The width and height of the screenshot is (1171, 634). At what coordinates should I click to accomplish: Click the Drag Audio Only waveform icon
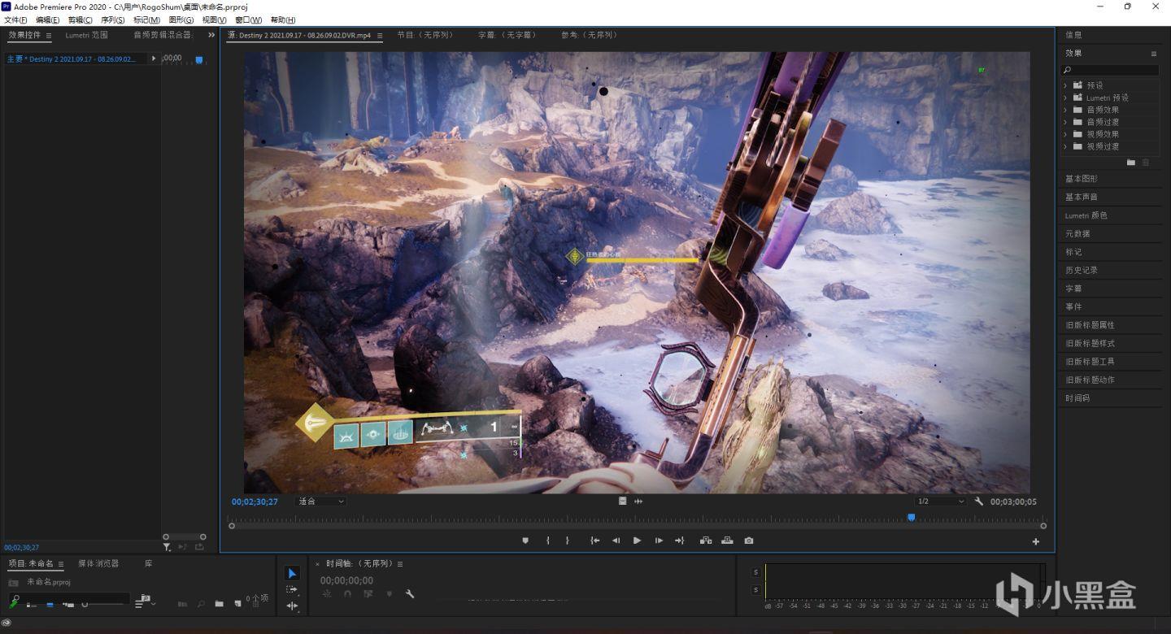[x=638, y=502]
